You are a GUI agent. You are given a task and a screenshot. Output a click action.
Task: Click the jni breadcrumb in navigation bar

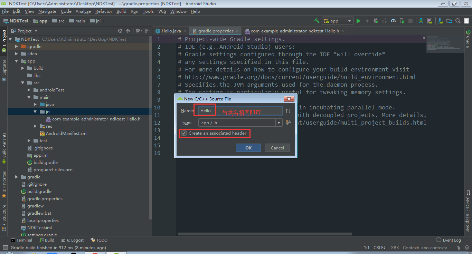click(95, 21)
